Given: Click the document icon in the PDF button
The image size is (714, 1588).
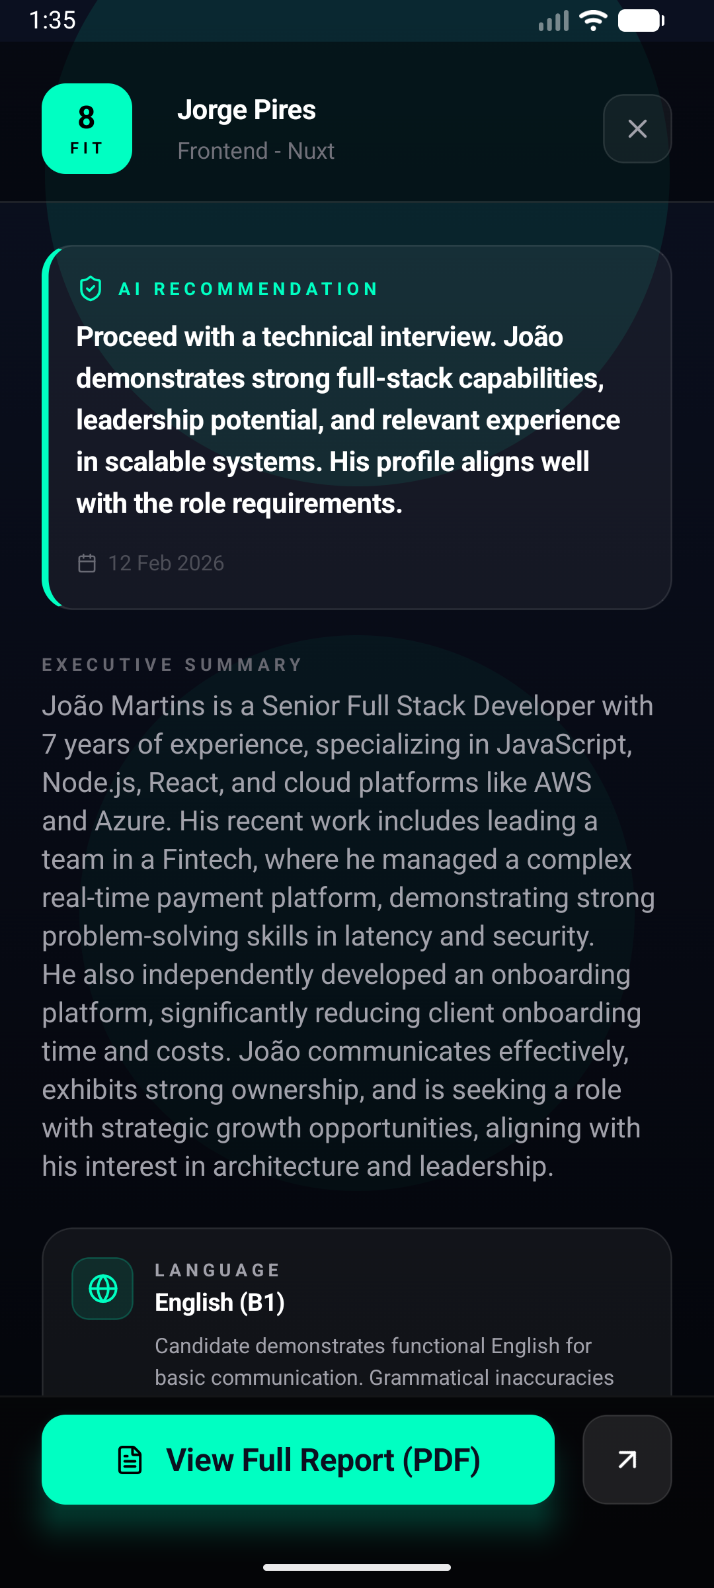Looking at the screenshot, I should (x=130, y=1460).
